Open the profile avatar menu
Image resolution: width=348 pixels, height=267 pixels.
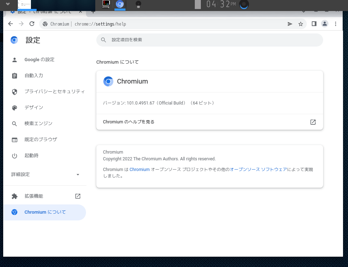point(325,24)
